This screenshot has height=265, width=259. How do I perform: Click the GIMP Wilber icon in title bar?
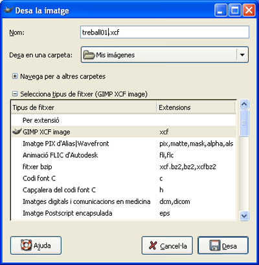pos(8,10)
